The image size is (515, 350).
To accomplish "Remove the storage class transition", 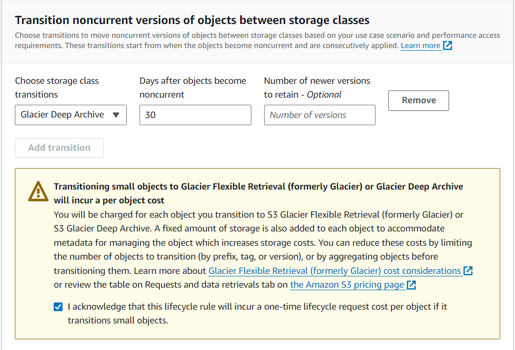I will coord(418,101).
